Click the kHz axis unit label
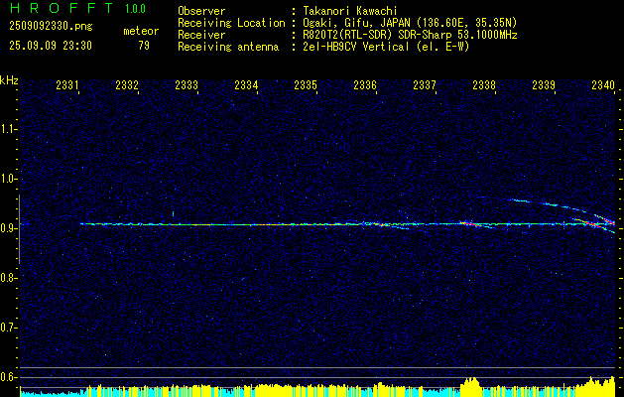624x397 pixels. pos(9,80)
